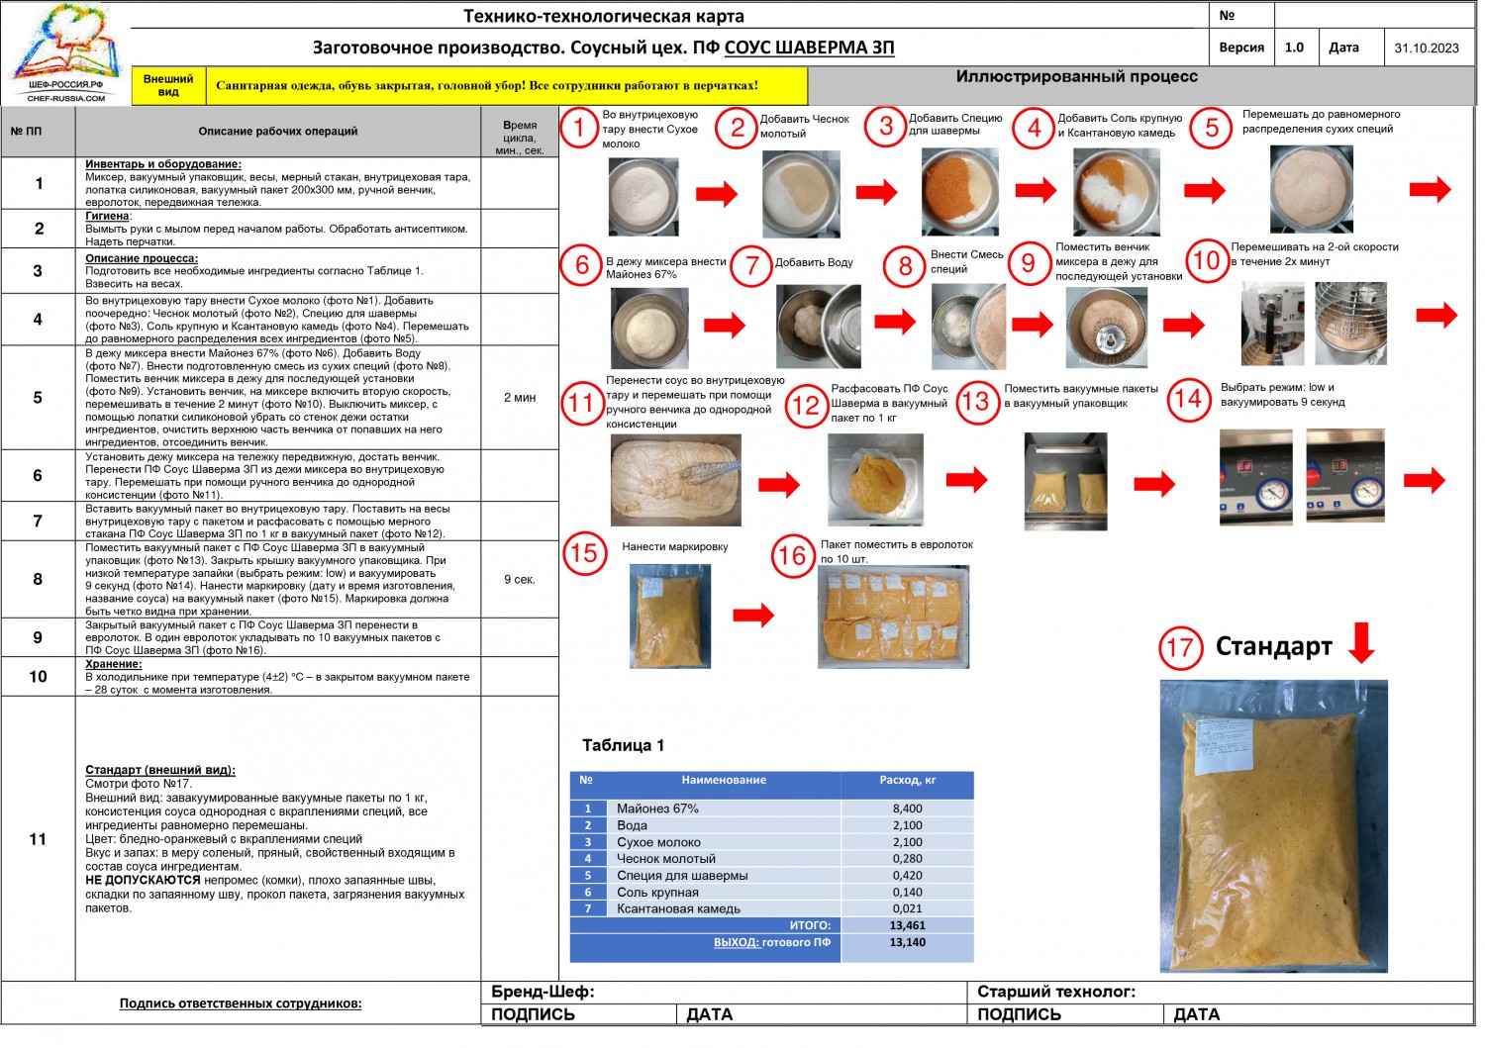The width and height of the screenshot is (1485, 1048).
Task: Click the 'Таблица 1' heading
Action: [623, 746]
